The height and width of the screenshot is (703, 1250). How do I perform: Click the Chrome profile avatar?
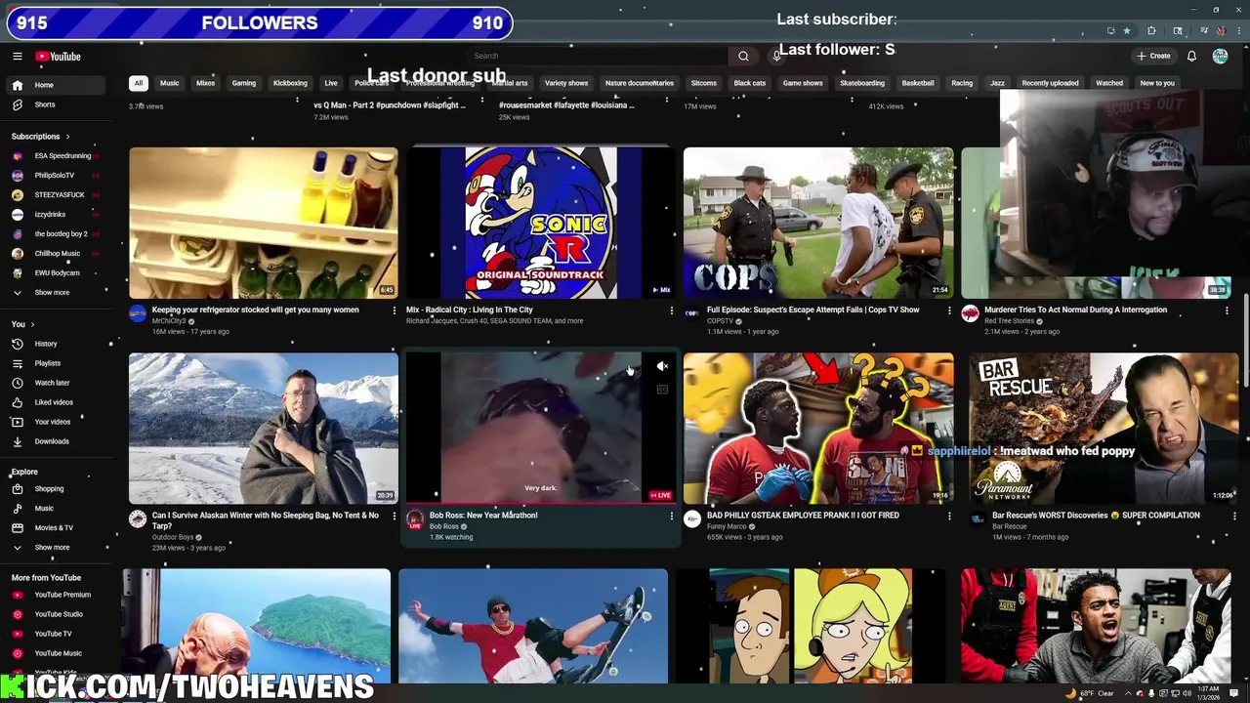point(1221,31)
